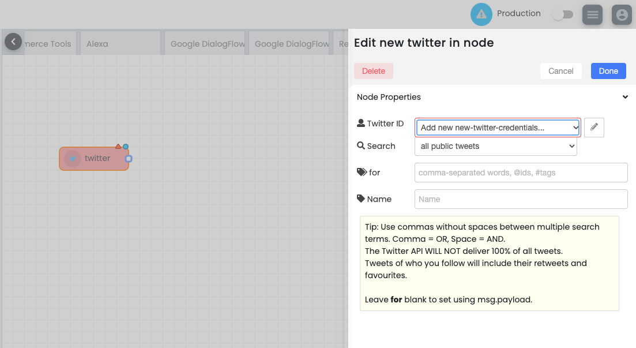Click the twitter bird icon on the node
The width and height of the screenshot is (636, 348).
[73, 159]
